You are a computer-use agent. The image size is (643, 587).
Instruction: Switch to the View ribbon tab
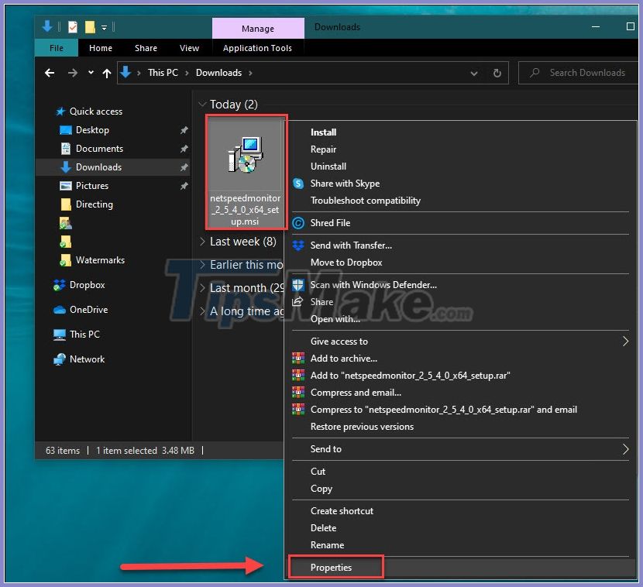[x=189, y=48]
